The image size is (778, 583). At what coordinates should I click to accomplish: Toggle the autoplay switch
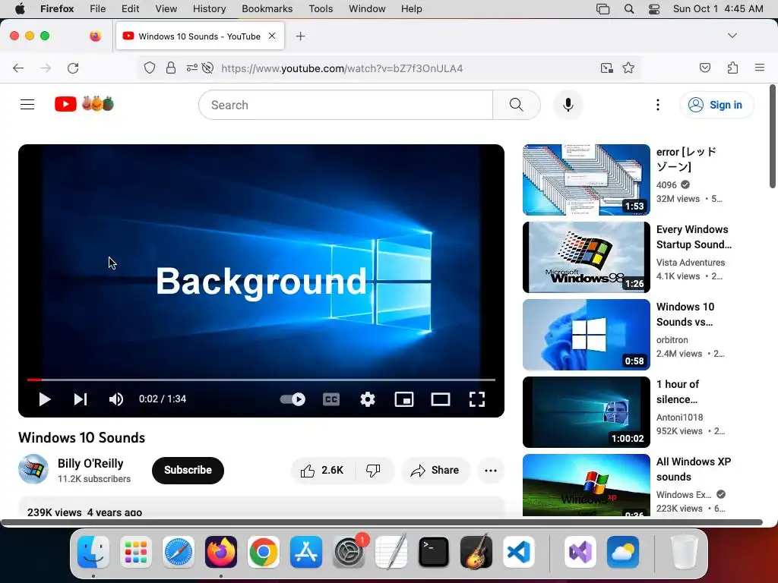tap(293, 399)
